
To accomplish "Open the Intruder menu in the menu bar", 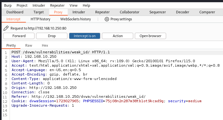I will [x=39, y=5].
